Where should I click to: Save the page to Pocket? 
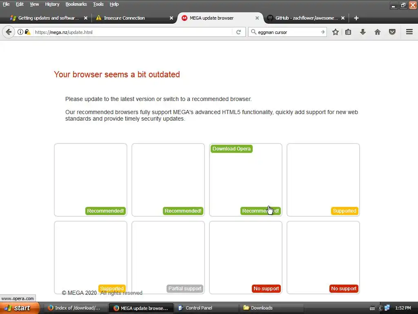pos(392,32)
